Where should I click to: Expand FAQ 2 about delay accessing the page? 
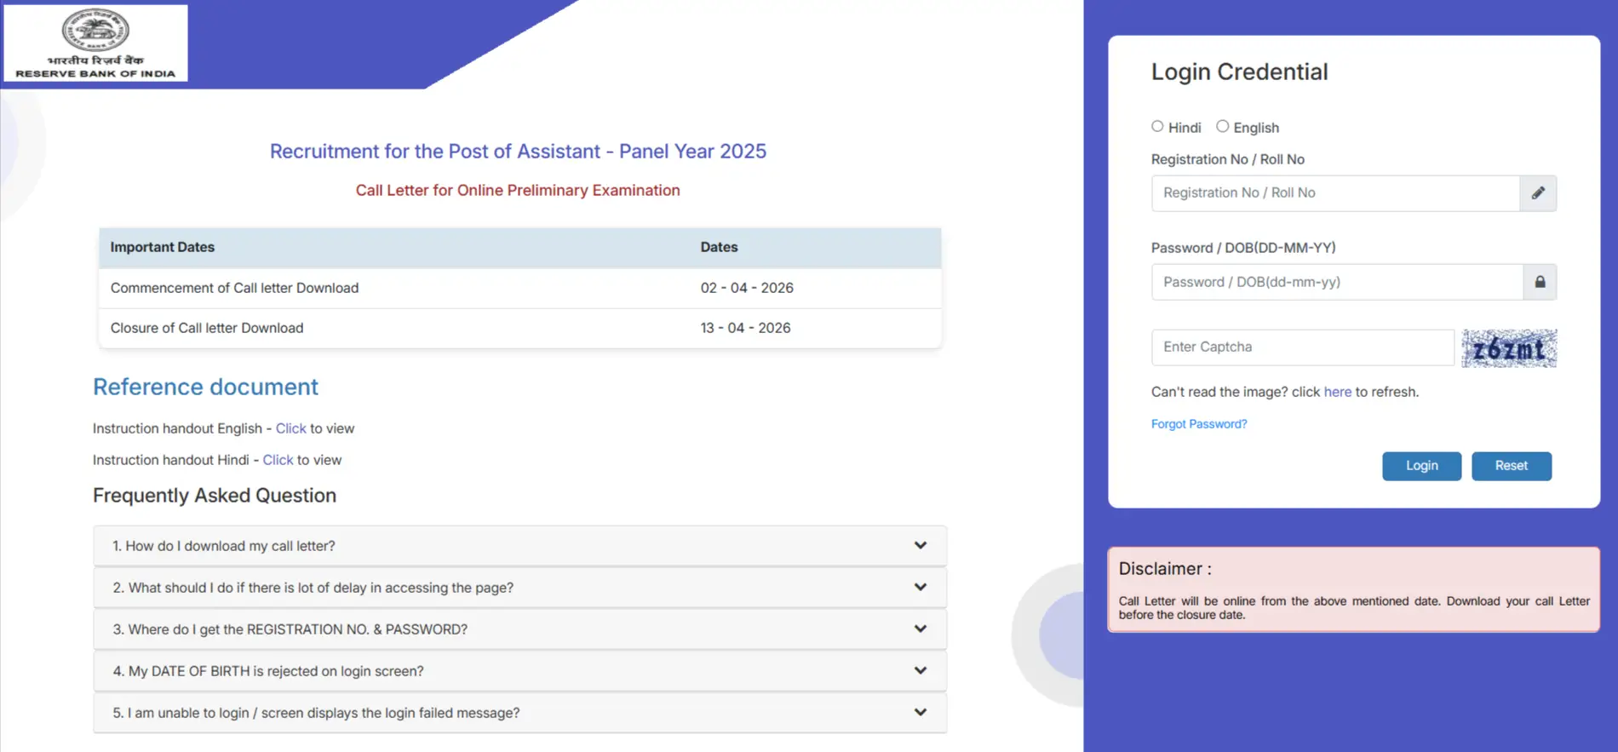(x=520, y=588)
